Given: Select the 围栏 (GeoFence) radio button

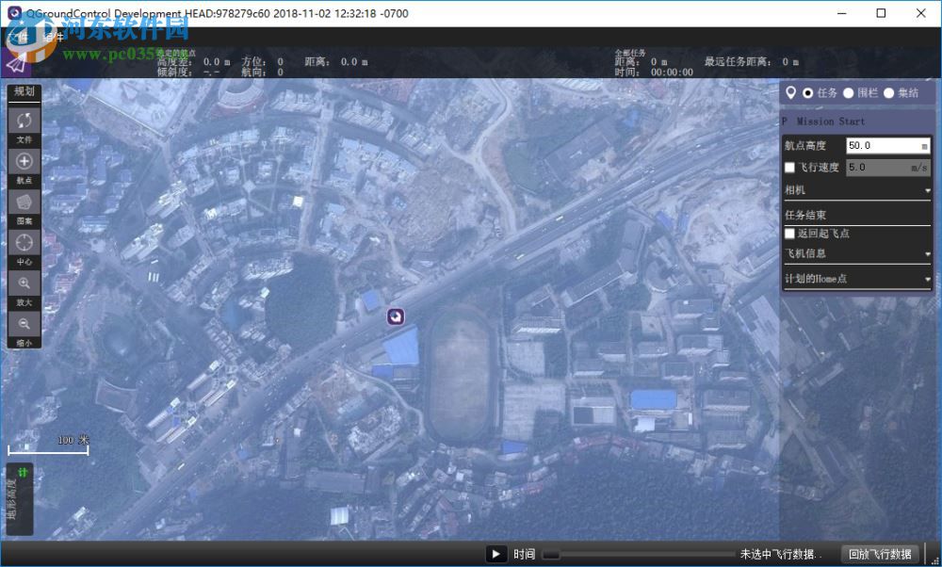Looking at the screenshot, I should [849, 92].
